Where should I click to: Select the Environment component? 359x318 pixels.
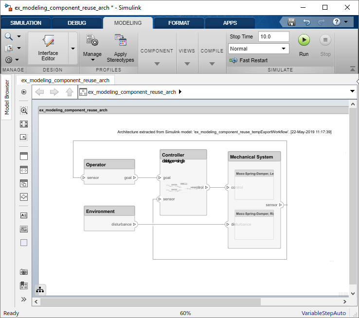pos(109,218)
